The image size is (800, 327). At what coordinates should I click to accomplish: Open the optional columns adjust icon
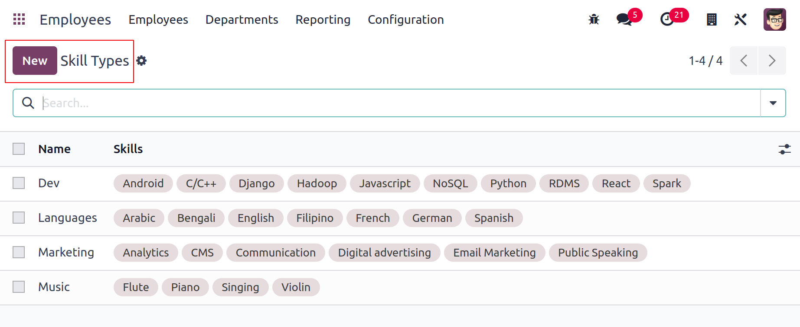[784, 149]
